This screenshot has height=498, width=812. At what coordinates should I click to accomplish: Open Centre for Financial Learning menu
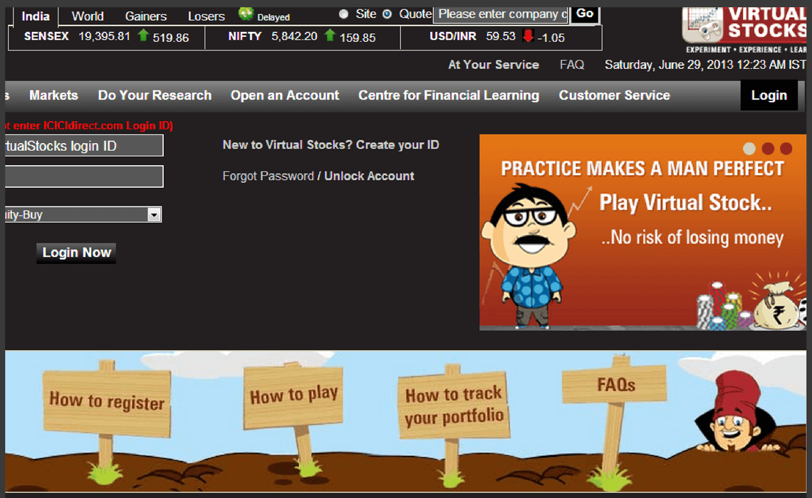[449, 95]
